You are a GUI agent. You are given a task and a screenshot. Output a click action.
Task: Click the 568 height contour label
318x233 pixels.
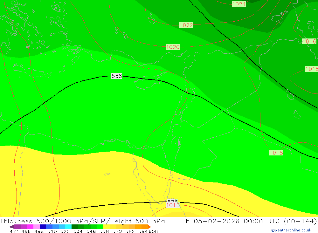117,76
